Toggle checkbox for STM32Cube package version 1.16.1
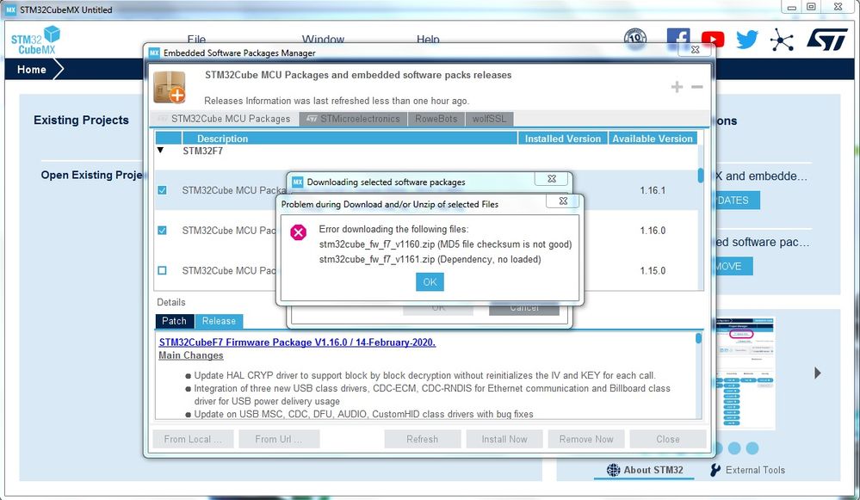 (x=162, y=190)
